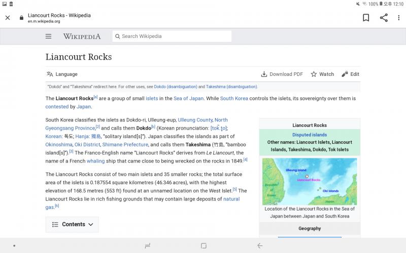
Task: Open the Shimane Prefecture link
Action: click(125, 144)
